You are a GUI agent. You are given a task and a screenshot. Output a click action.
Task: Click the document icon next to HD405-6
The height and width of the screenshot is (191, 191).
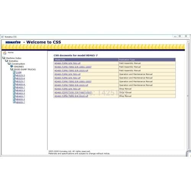pos(14,84)
